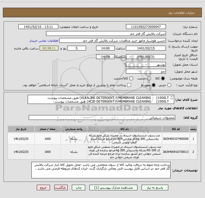Click the remaining time field 00:38:11
This screenshot has width=205, height=198.
[49, 48]
